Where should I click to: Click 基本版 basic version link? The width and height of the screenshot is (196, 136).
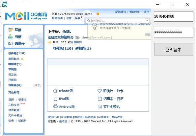(63, 121)
